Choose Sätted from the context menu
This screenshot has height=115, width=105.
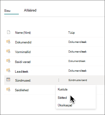tap(62, 98)
